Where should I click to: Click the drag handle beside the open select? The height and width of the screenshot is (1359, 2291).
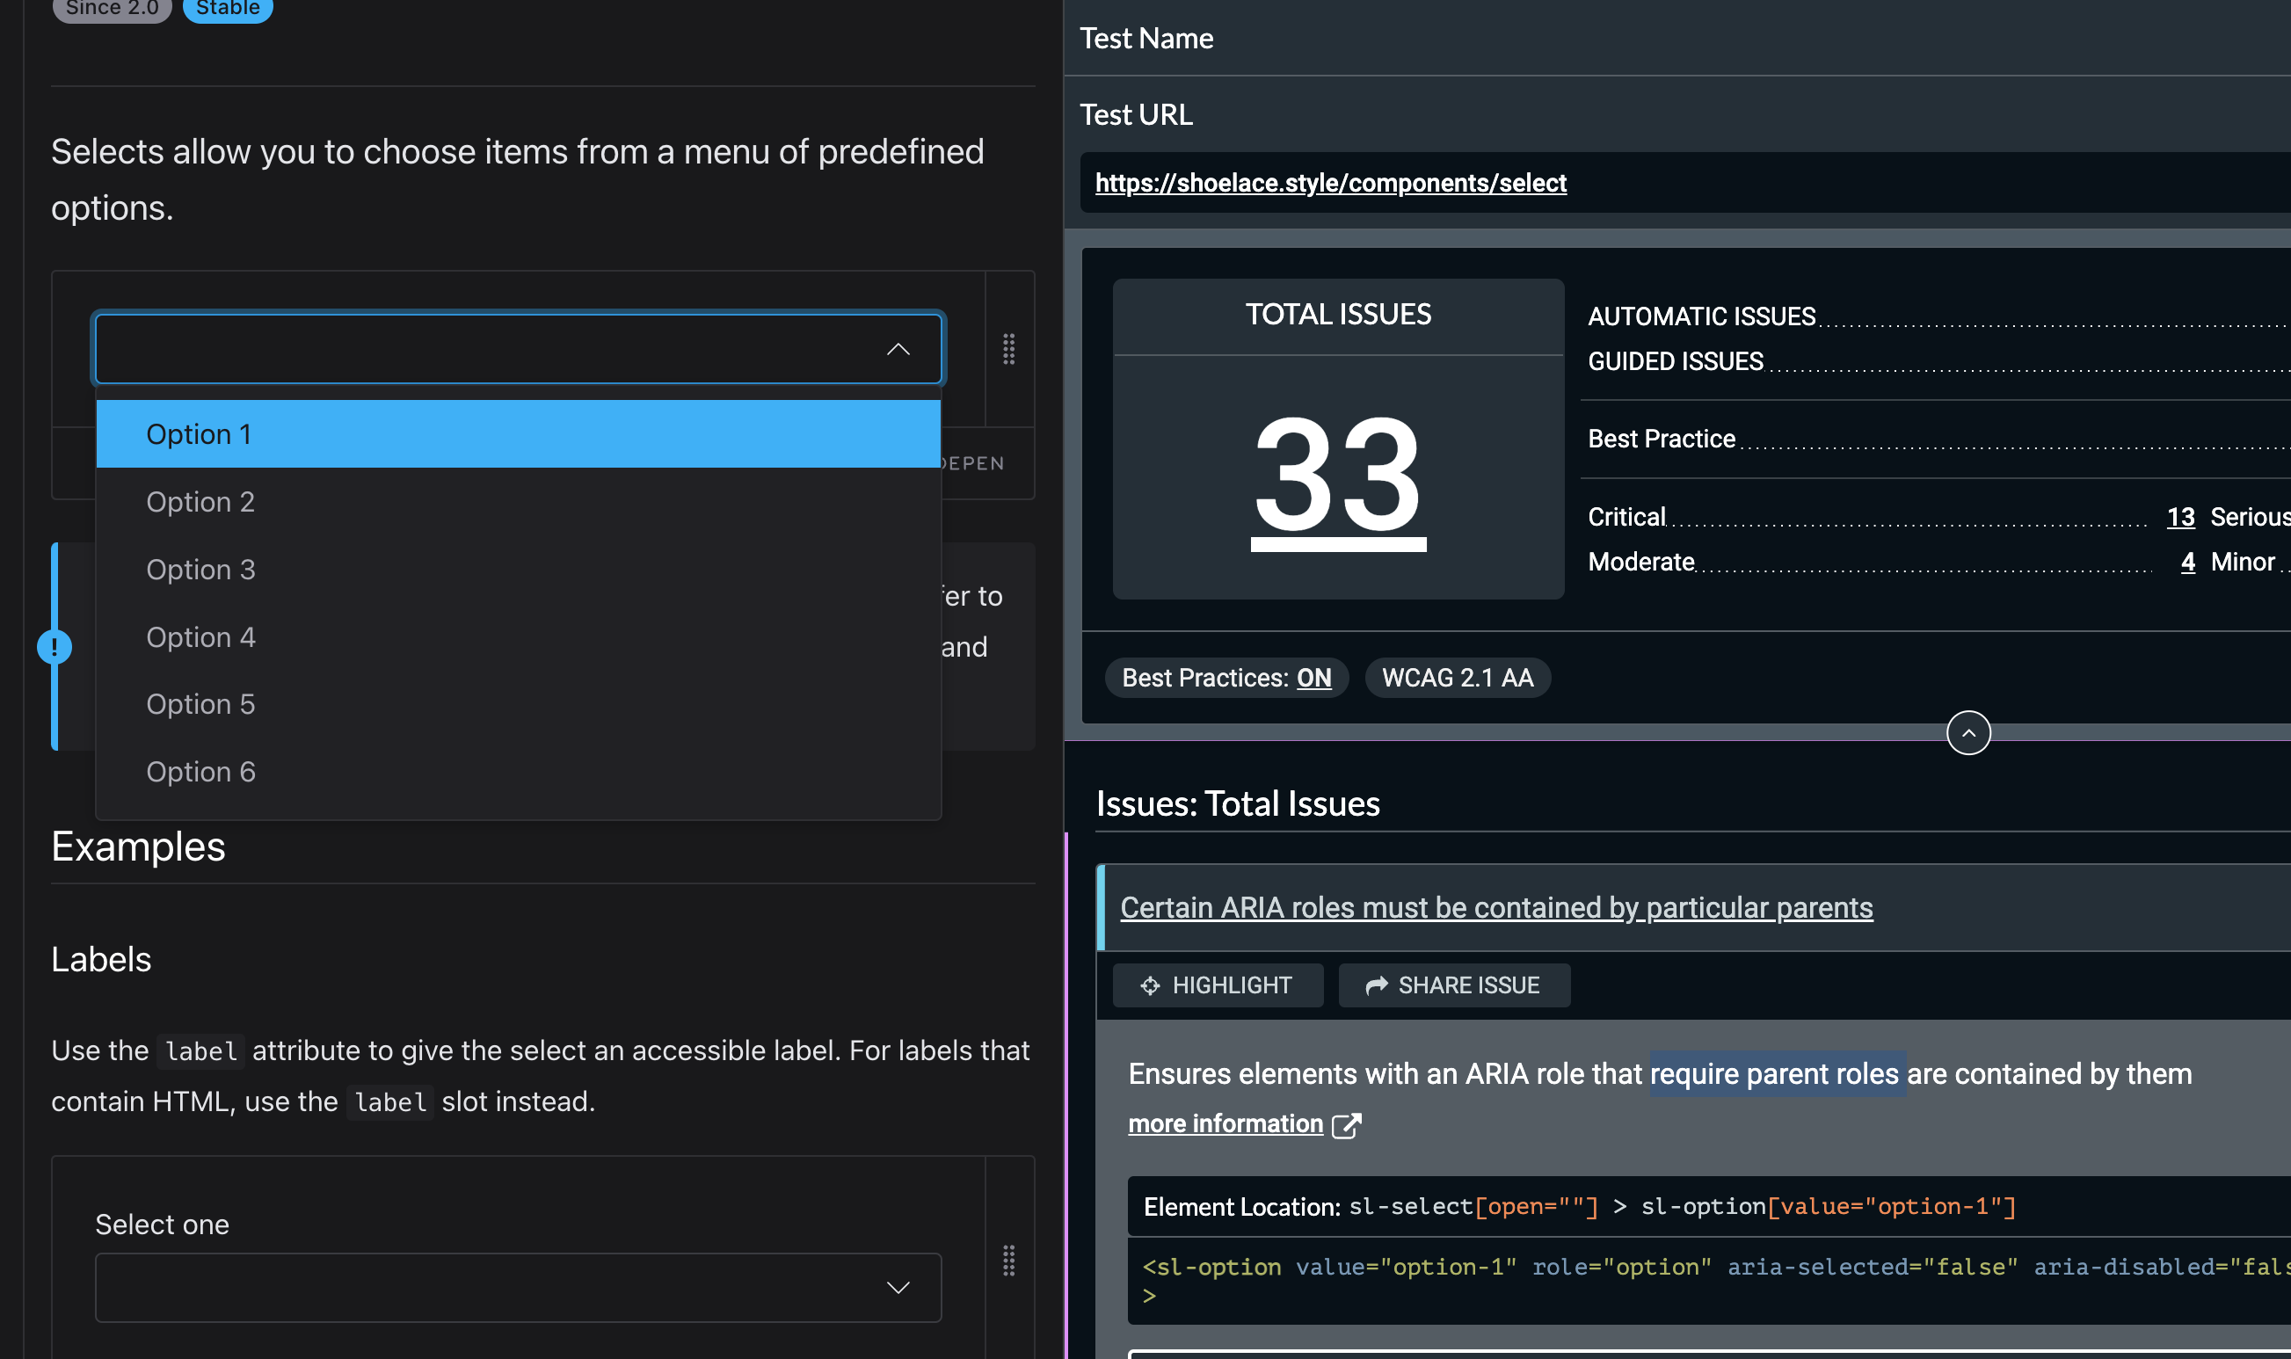[x=1008, y=350]
